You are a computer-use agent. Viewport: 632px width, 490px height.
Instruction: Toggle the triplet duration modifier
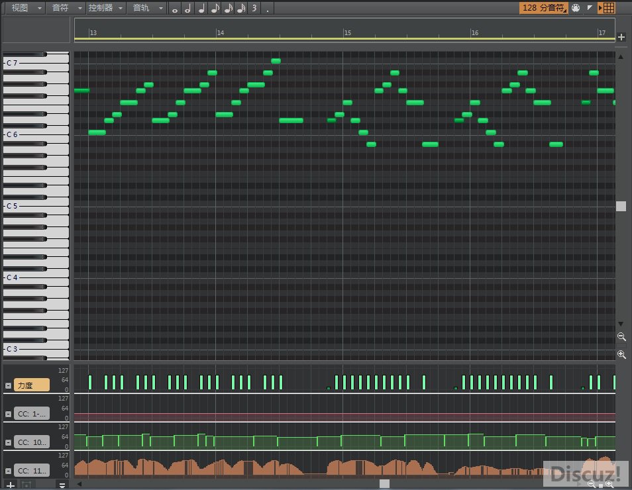[254, 8]
